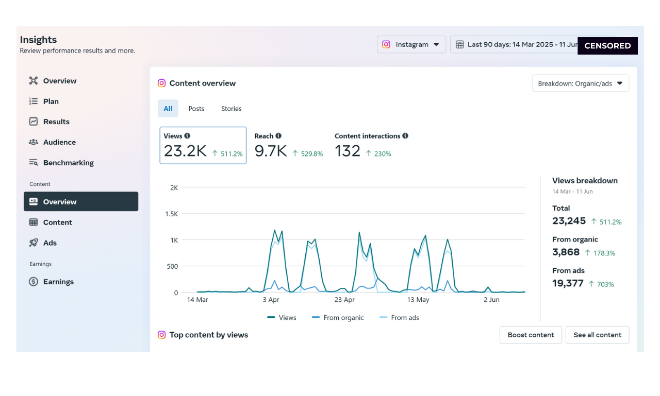This screenshot has height=396, width=660.
Task: Click the Ads rocket icon
Action: coord(34,243)
